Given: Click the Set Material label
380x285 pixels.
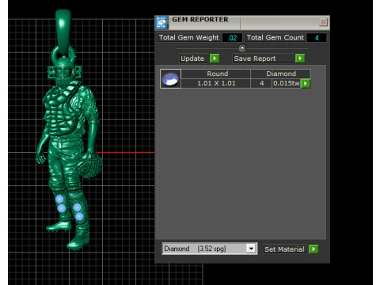Looking at the screenshot, I should (x=284, y=249).
